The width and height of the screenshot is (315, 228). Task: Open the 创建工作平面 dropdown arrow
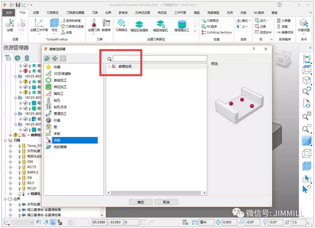point(39,34)
